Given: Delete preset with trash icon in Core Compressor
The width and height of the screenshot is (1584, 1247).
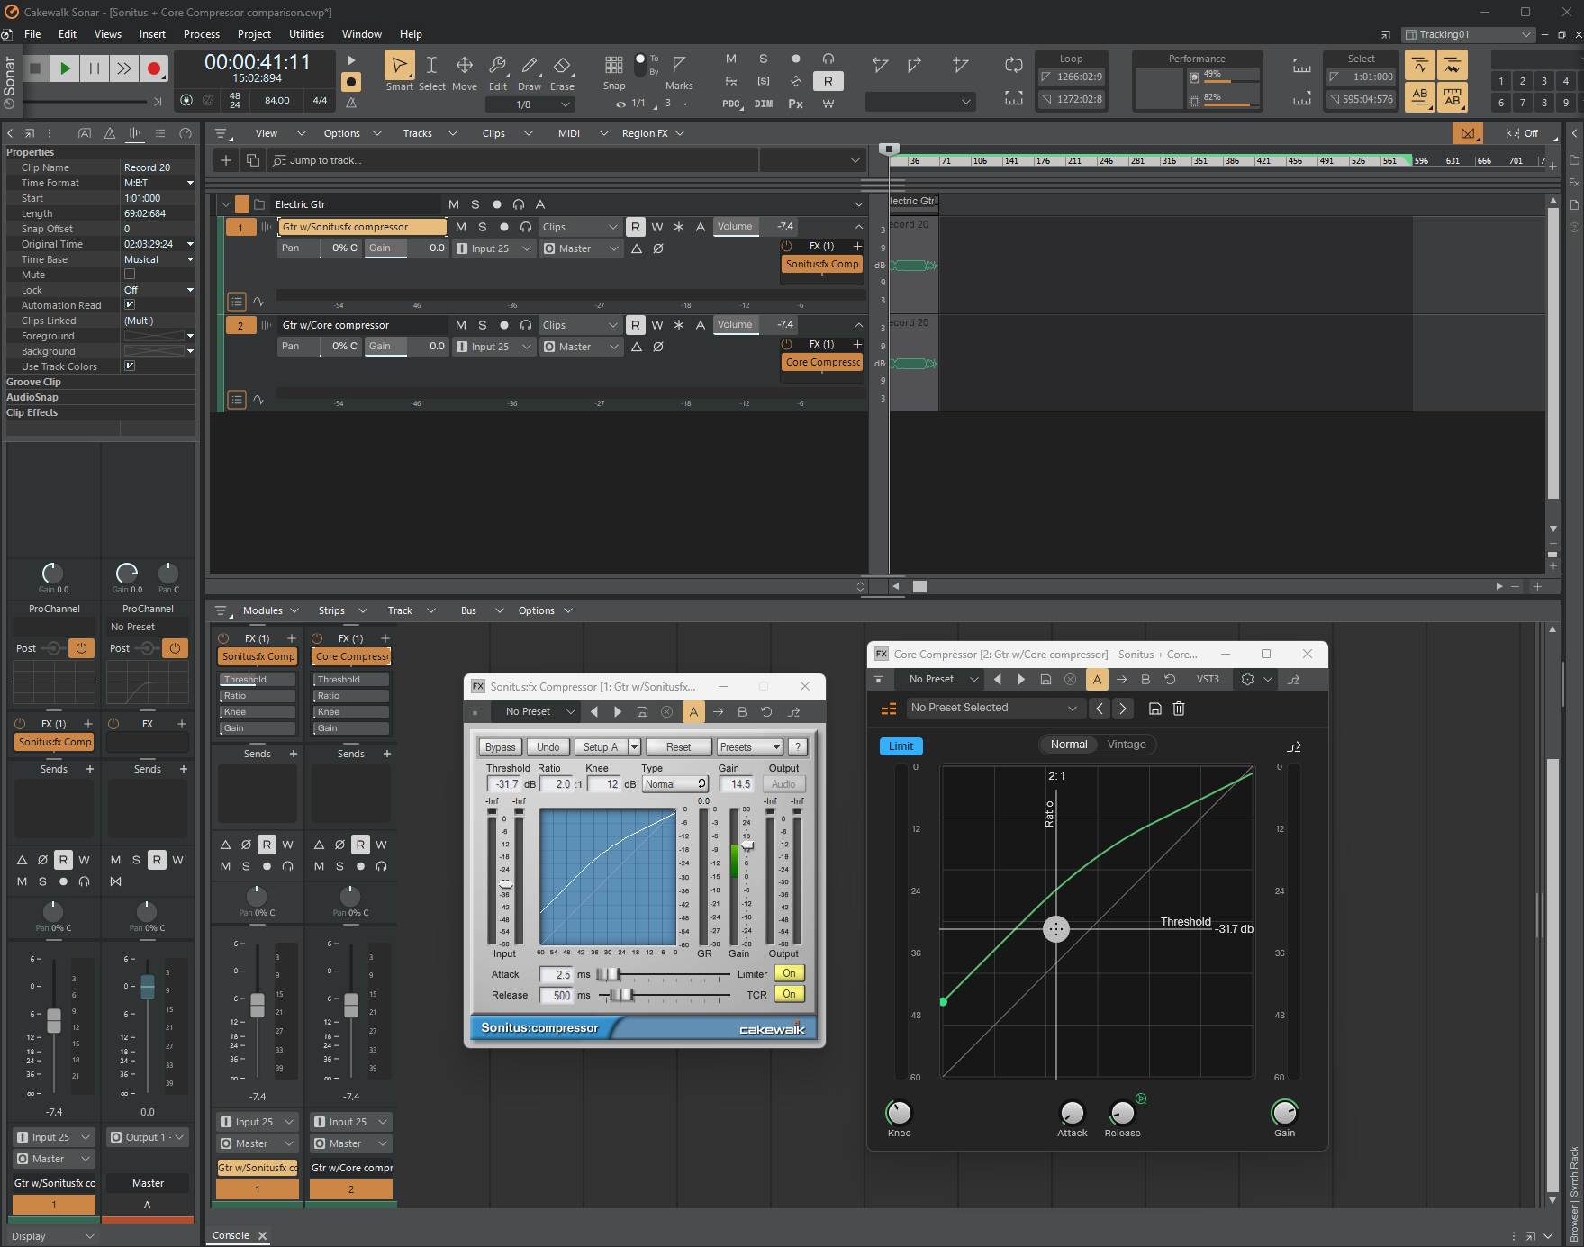Looking at the screenshot, I should pyautogui.click(x=1179, y=709).
